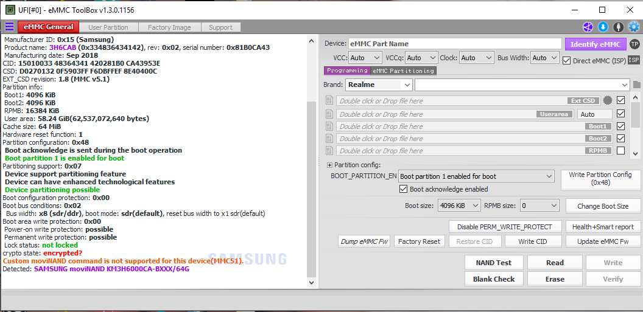
Task: Click the binary file icon on Userarea row
Action: 329,114
